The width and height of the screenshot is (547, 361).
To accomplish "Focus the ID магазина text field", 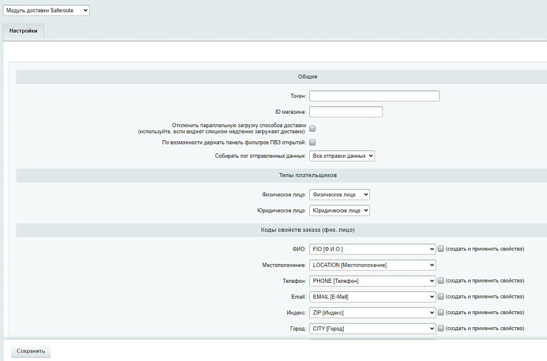I will (x=346, y=112).
